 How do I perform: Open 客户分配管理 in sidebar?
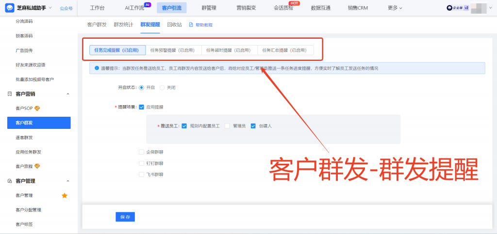(28, 210)
